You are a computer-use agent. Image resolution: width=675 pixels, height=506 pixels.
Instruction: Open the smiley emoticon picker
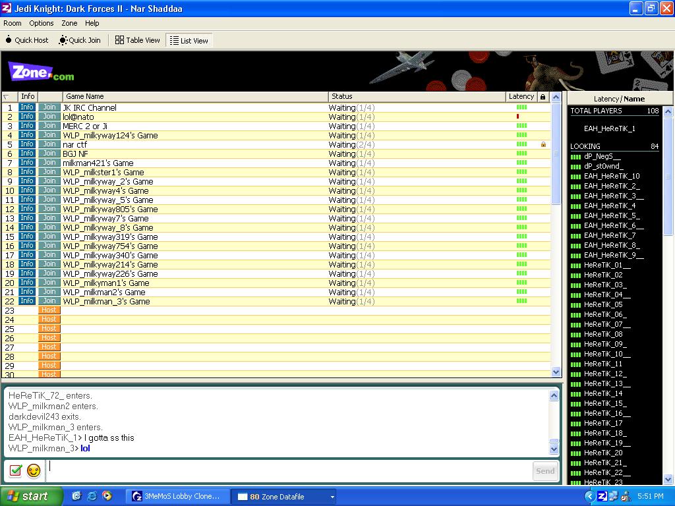point(34,470)
